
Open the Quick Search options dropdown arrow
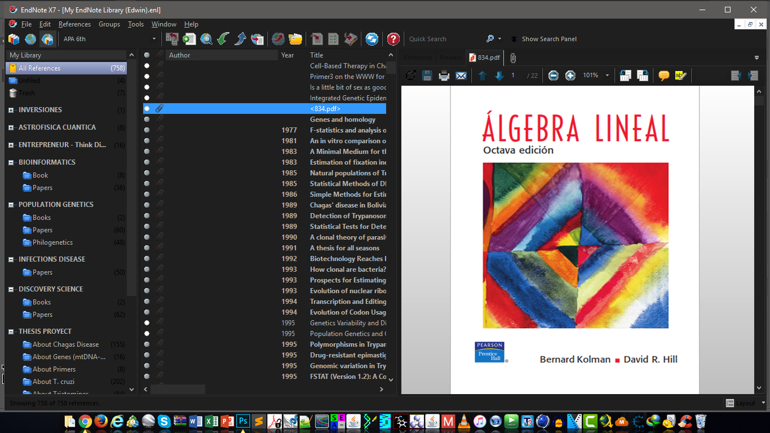point(499,39)
